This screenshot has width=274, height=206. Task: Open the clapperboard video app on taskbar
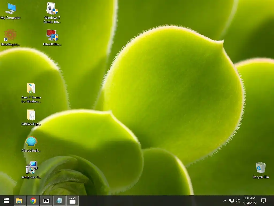(x=73, y=201)
